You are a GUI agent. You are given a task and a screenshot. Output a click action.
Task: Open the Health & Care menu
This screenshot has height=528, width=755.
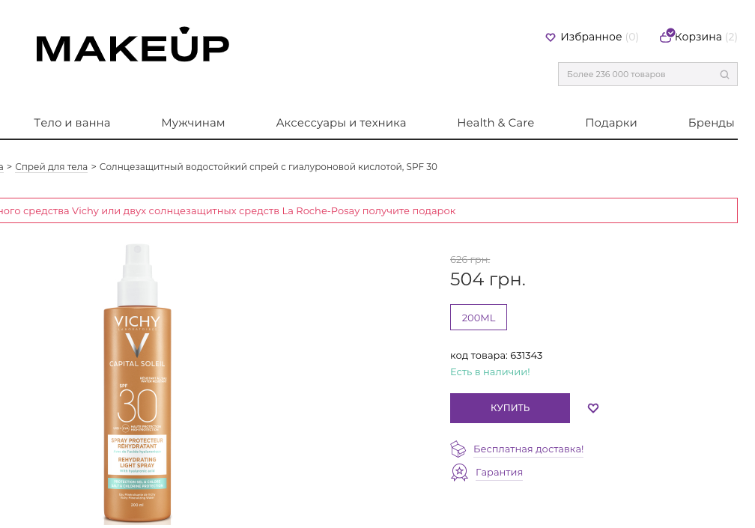pos(496,123)
